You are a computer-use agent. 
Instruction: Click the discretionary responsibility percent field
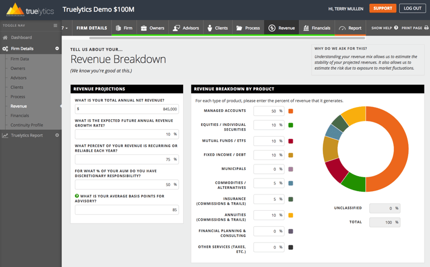[x=127, y=185]
